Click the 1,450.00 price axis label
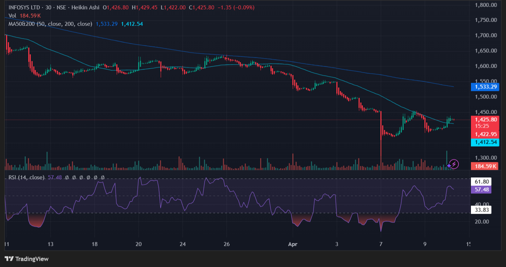The height and width of the screenshot is (267, 506). pyautogui.click(x=486, y=112)
